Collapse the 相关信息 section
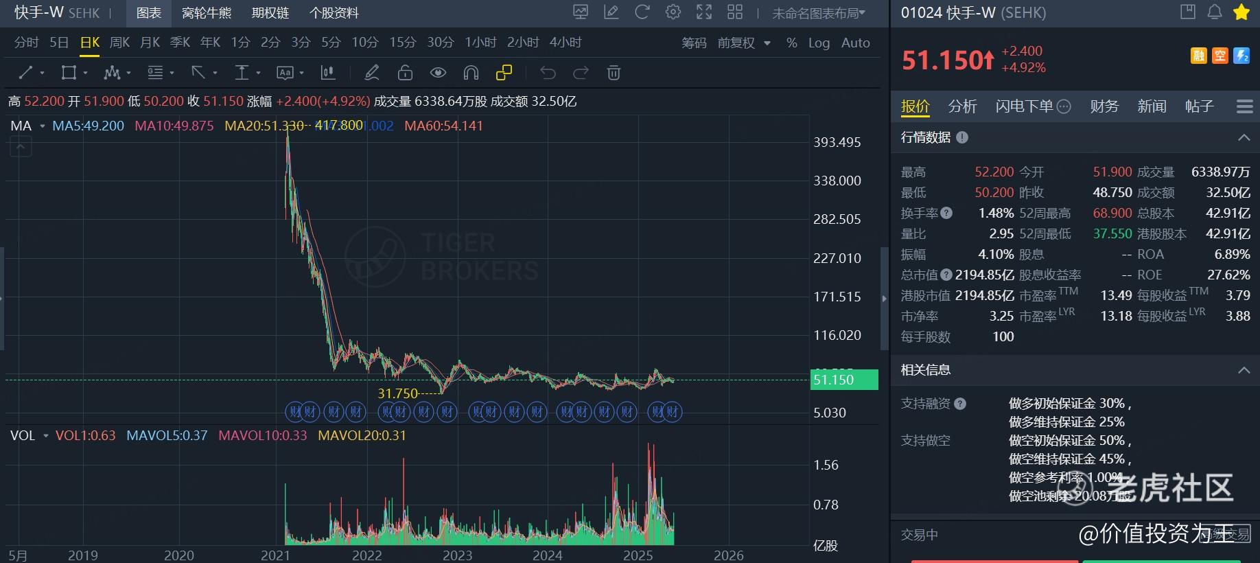This screenshot has width=1260, height=563. 1244,370
